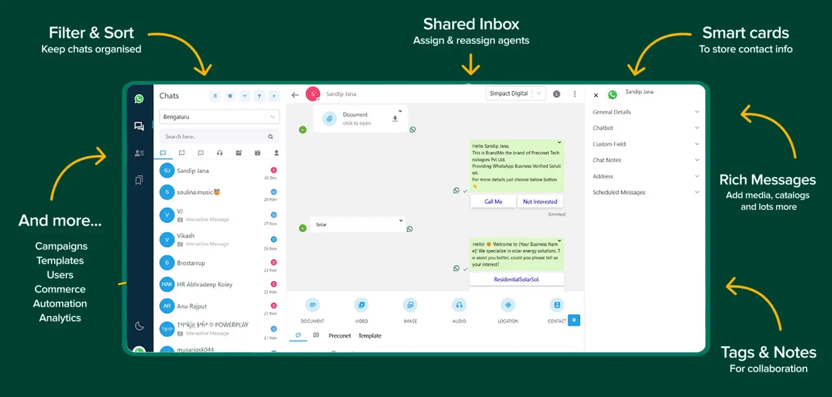Expand the chevron on the Document message

(400, 110)
